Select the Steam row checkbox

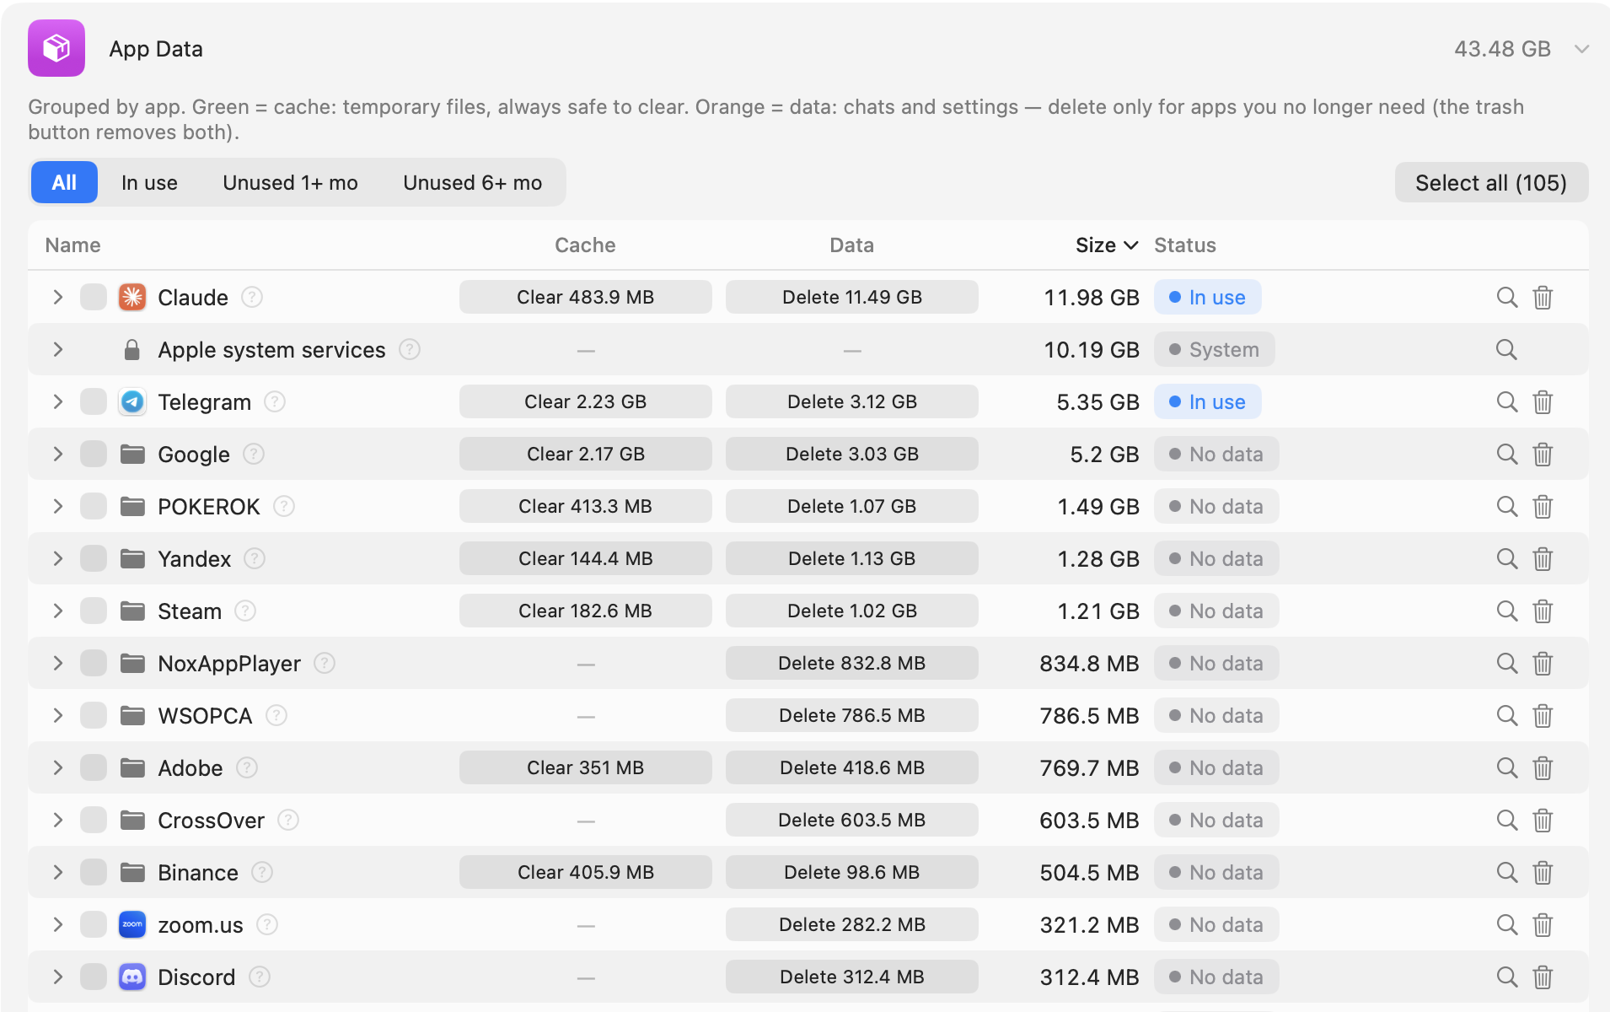93,611
